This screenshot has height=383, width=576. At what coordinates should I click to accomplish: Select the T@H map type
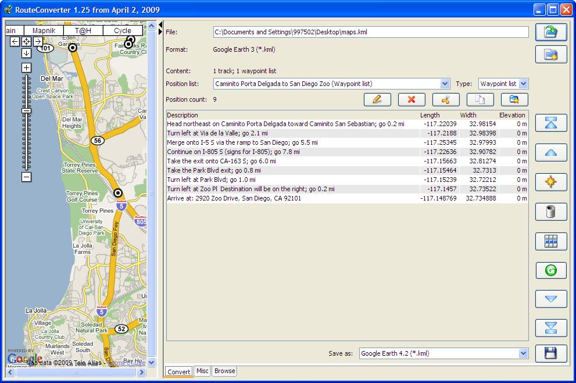pyautogui.click(x=83, y=30)
